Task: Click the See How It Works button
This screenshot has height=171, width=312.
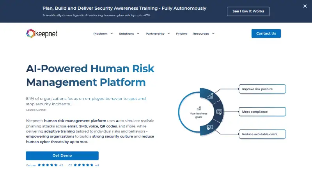Action: click(248, 11)
